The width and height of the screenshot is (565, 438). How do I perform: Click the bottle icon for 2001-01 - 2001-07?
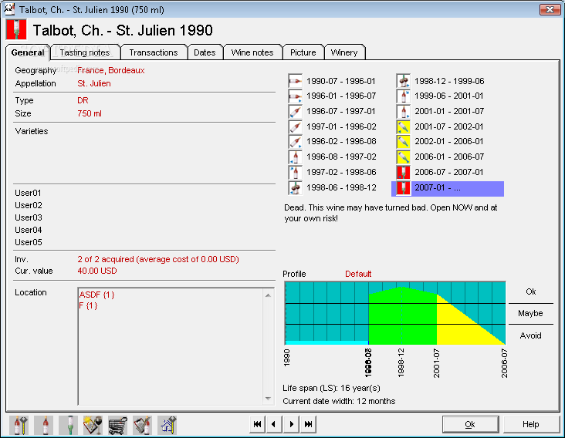(x=403, y=112)
